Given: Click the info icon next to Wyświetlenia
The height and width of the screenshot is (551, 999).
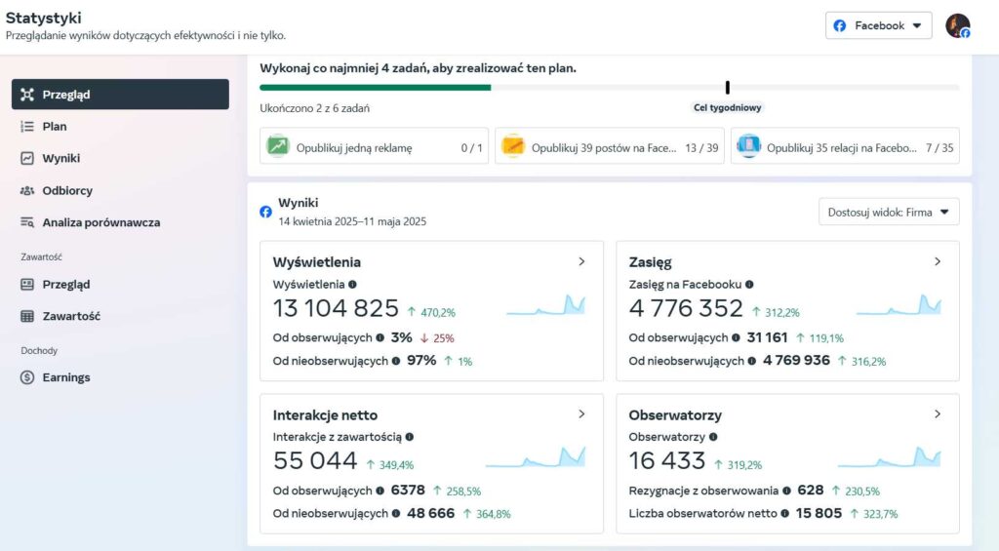Looking at the screenshot, I should pos(352,285).
